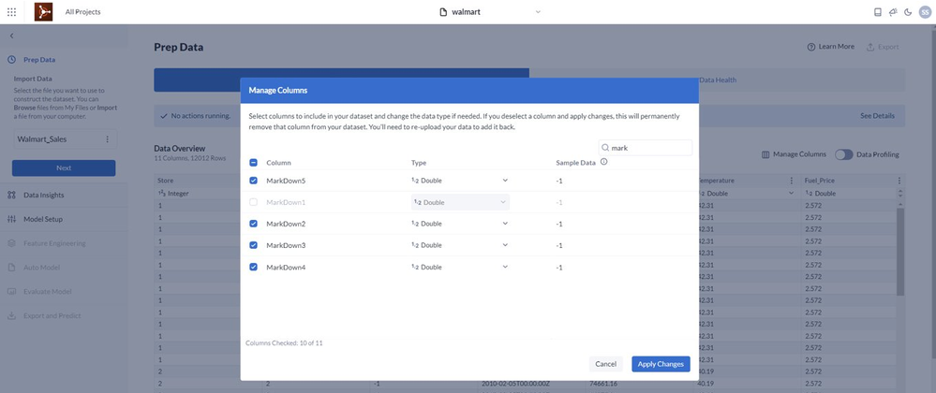Screen dimensions: 936x393
Task: Uncheck the MarkDown2 checkbox
Action: [253, 224]
